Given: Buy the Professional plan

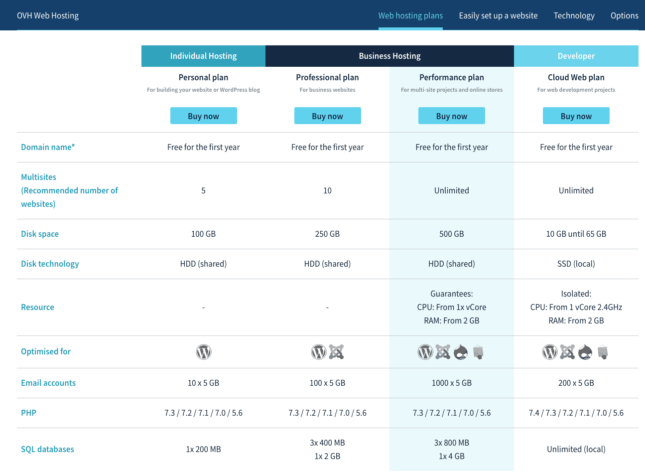Looking at the screenshot, I should (327, 116).
